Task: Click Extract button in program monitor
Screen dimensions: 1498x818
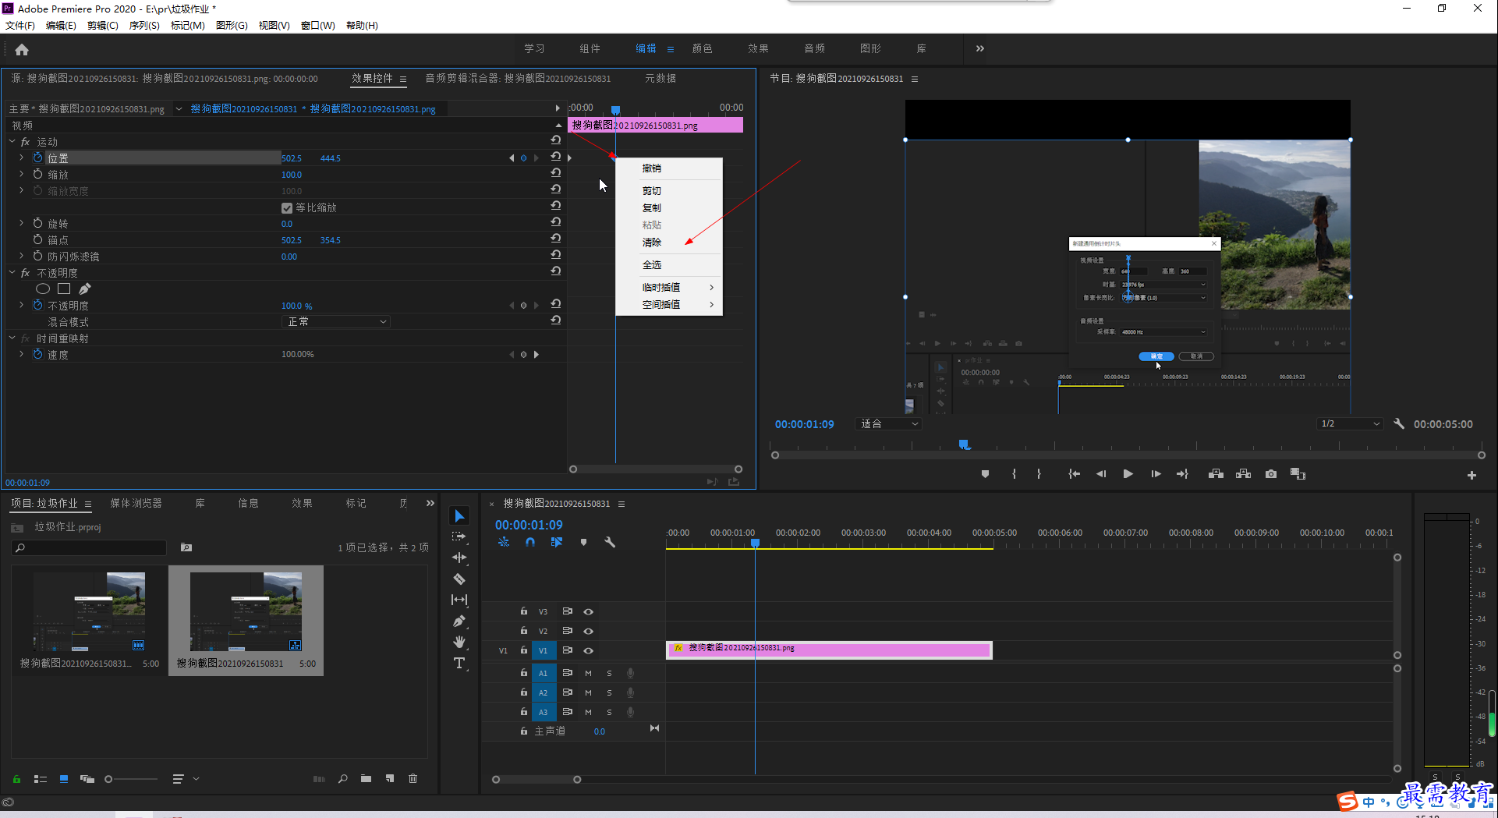Action: tap(1244, 474)
